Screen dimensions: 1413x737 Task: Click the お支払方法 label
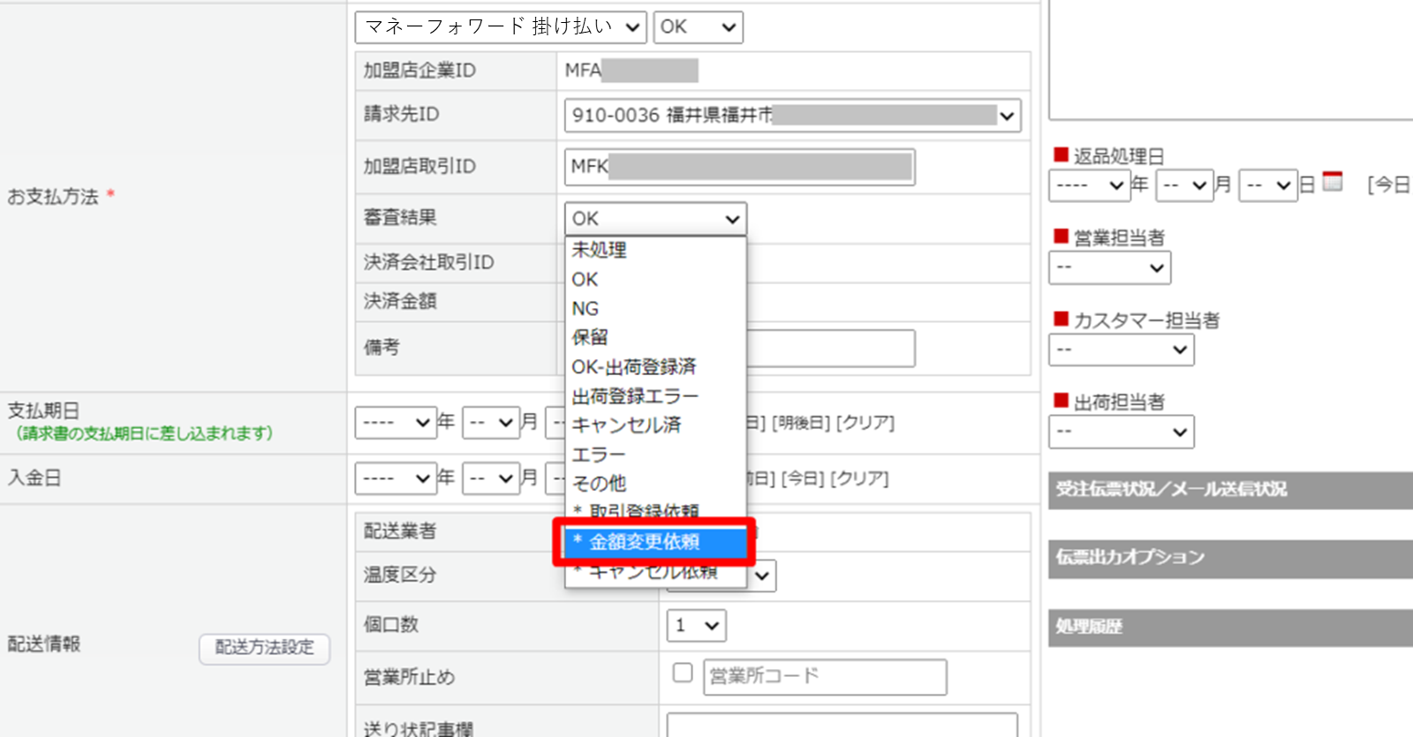(x=53, y=197)
